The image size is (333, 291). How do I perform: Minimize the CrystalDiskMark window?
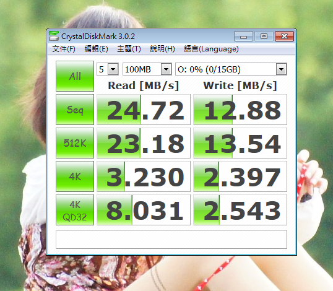tap(244, 37)
